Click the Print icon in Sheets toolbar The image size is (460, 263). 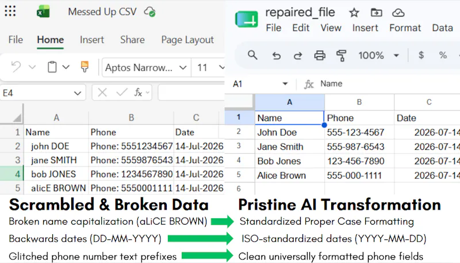click(x=320, y=55)
